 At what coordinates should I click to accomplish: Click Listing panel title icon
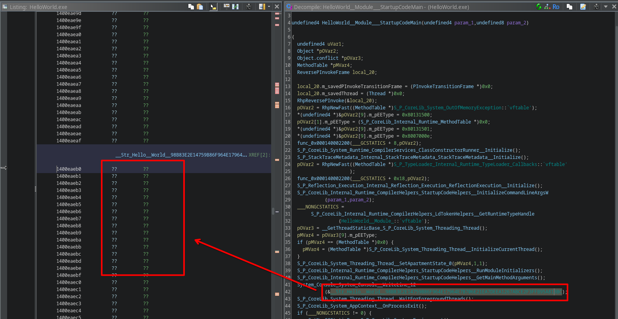pos(5,7)
